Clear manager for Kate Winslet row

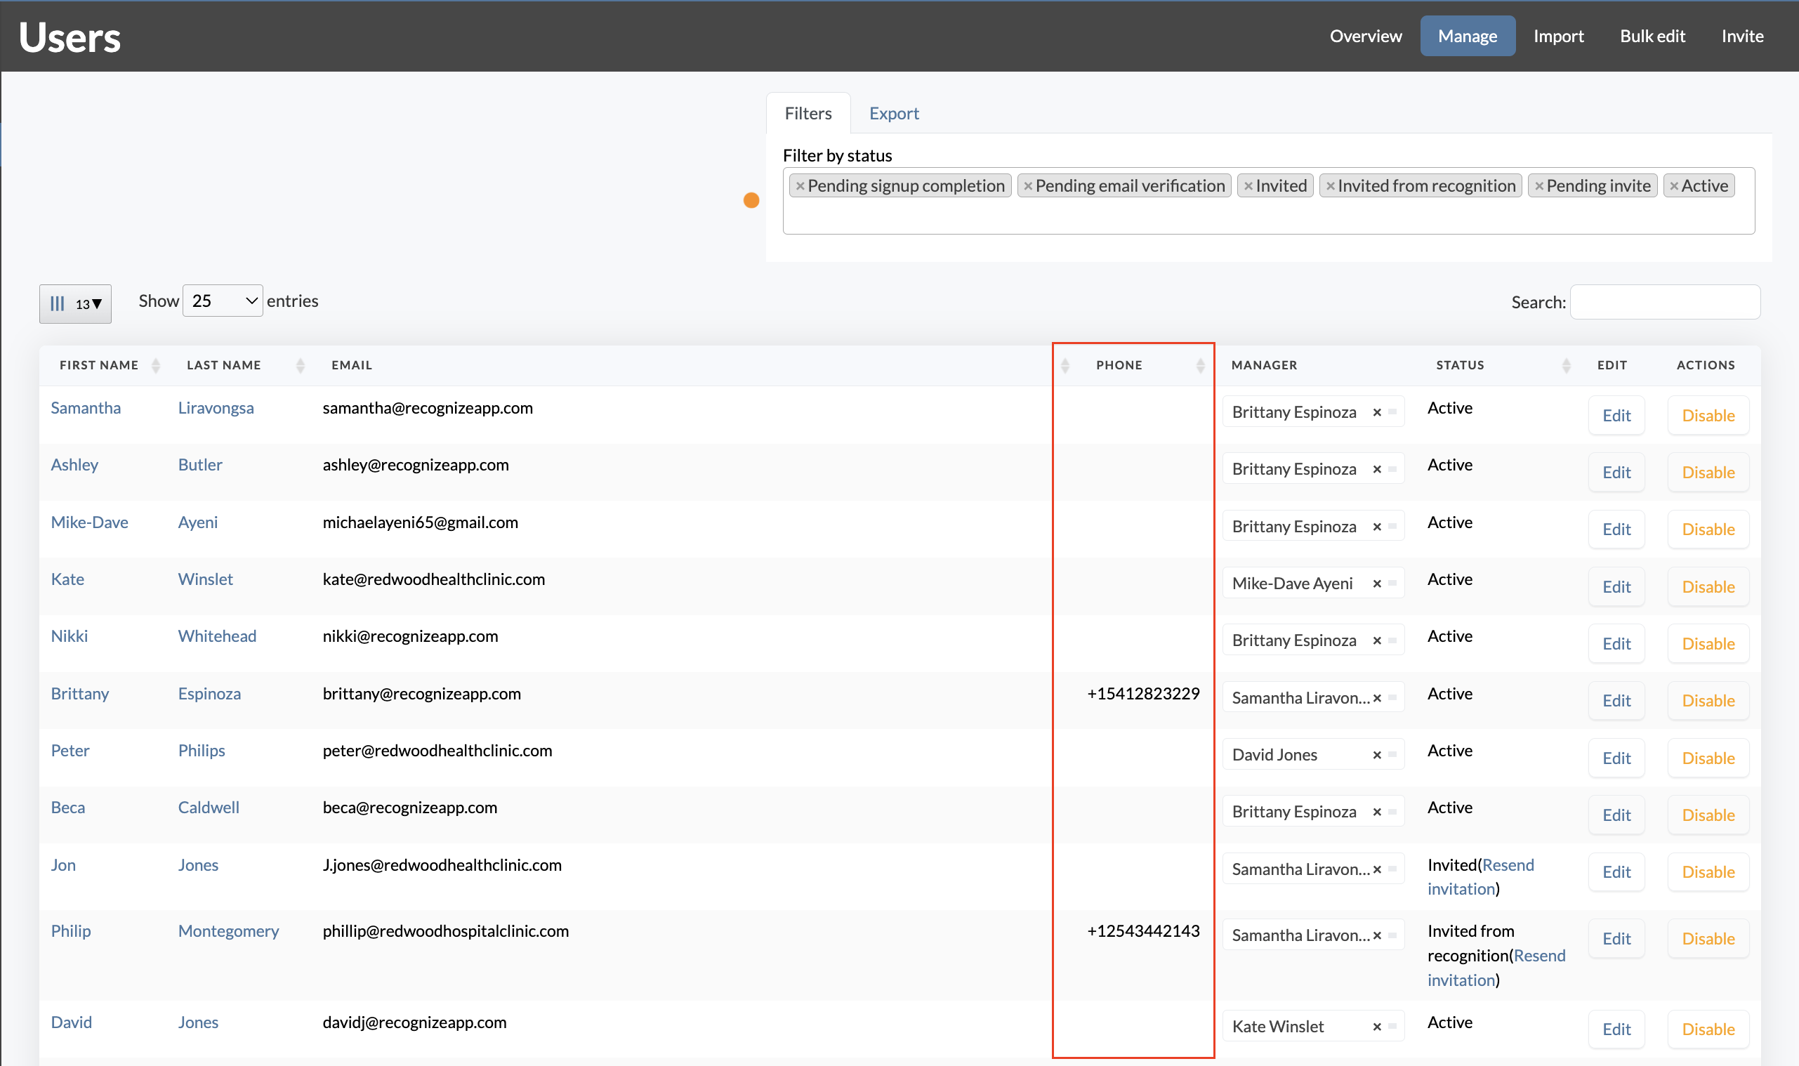(x=1377, y=584)
